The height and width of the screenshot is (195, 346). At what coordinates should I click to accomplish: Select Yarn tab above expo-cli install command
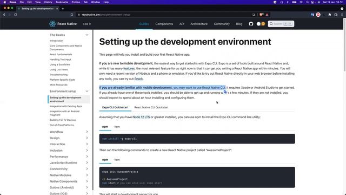pyautogui.click(x=117, y=127)
